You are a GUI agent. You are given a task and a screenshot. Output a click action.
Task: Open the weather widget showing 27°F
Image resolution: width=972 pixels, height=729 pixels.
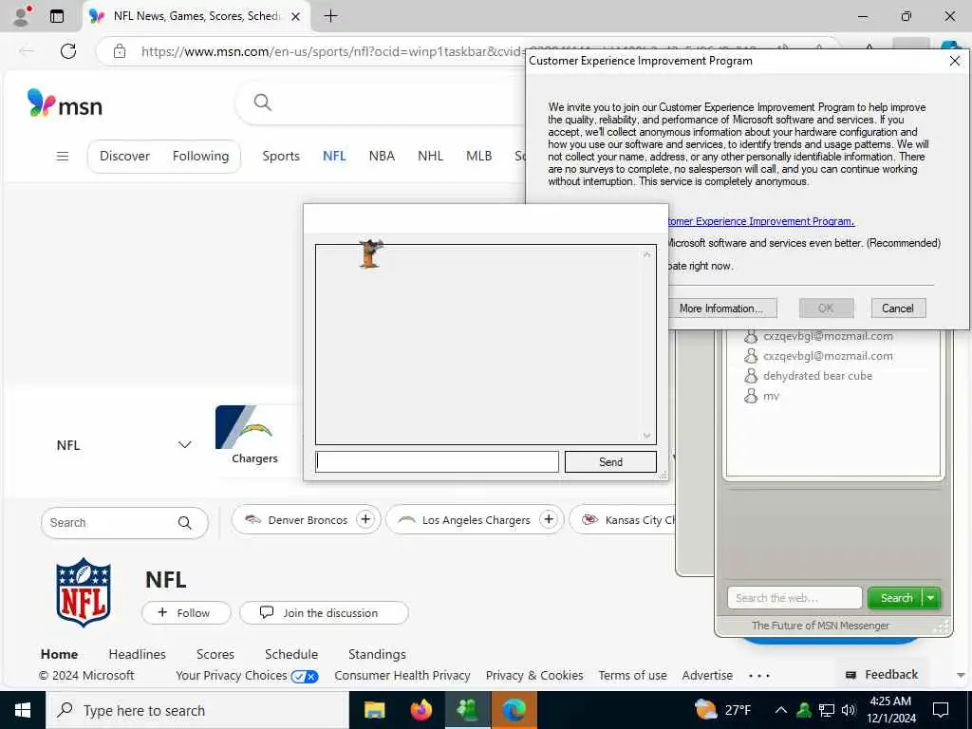[x=722, y=710]
